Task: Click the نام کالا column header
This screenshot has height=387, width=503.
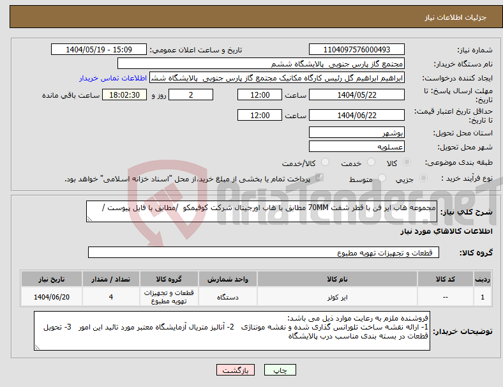Action: click(x=337, y=279)
